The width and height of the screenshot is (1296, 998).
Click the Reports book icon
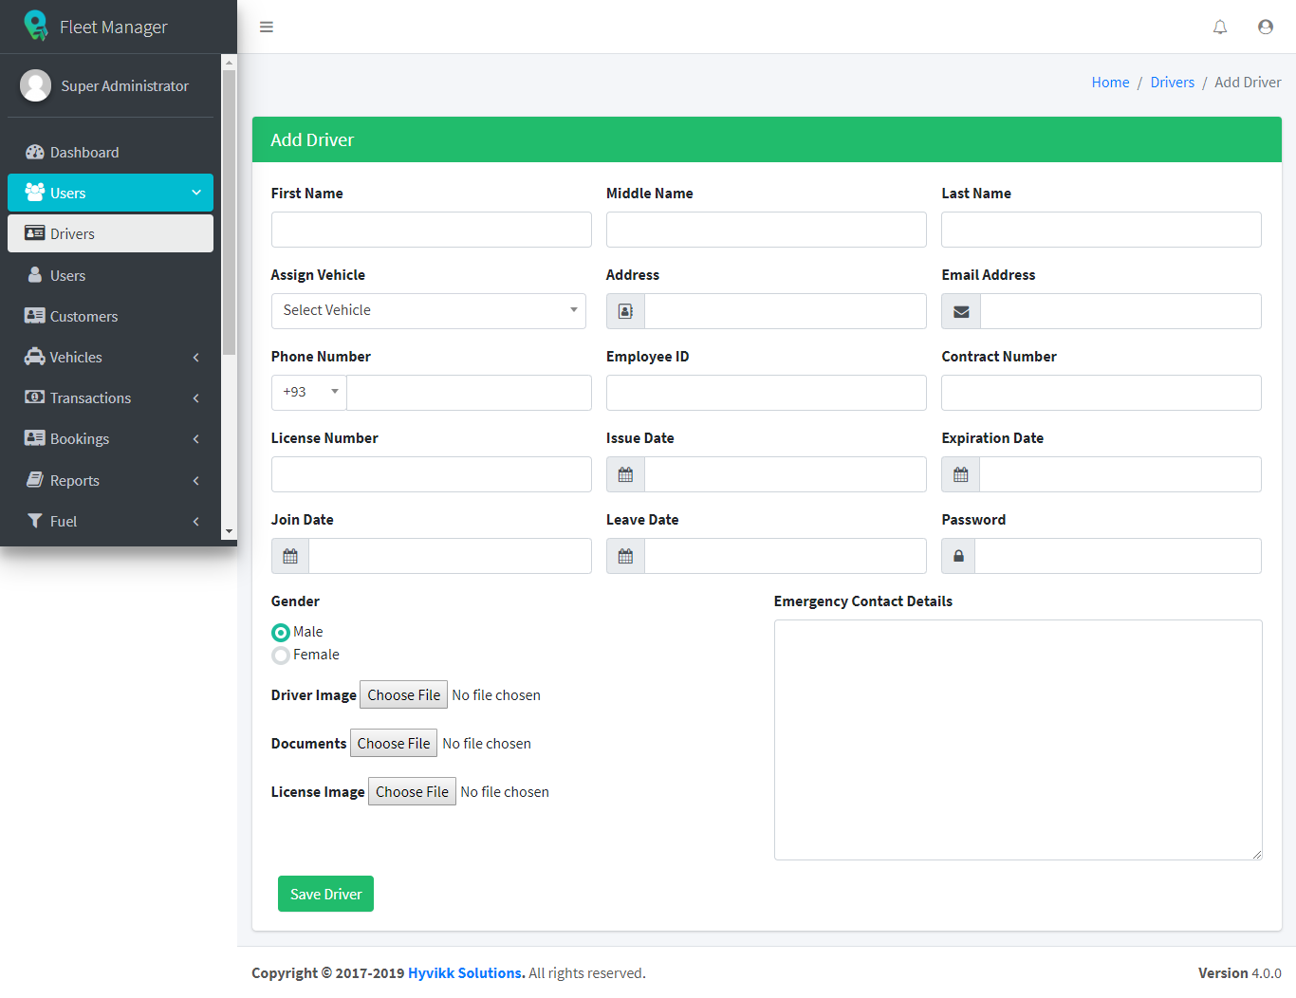[x=35, y=480]
